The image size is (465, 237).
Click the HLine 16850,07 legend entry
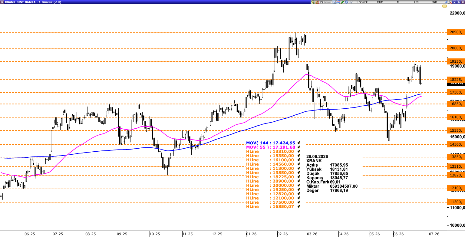tap(270, 206)
